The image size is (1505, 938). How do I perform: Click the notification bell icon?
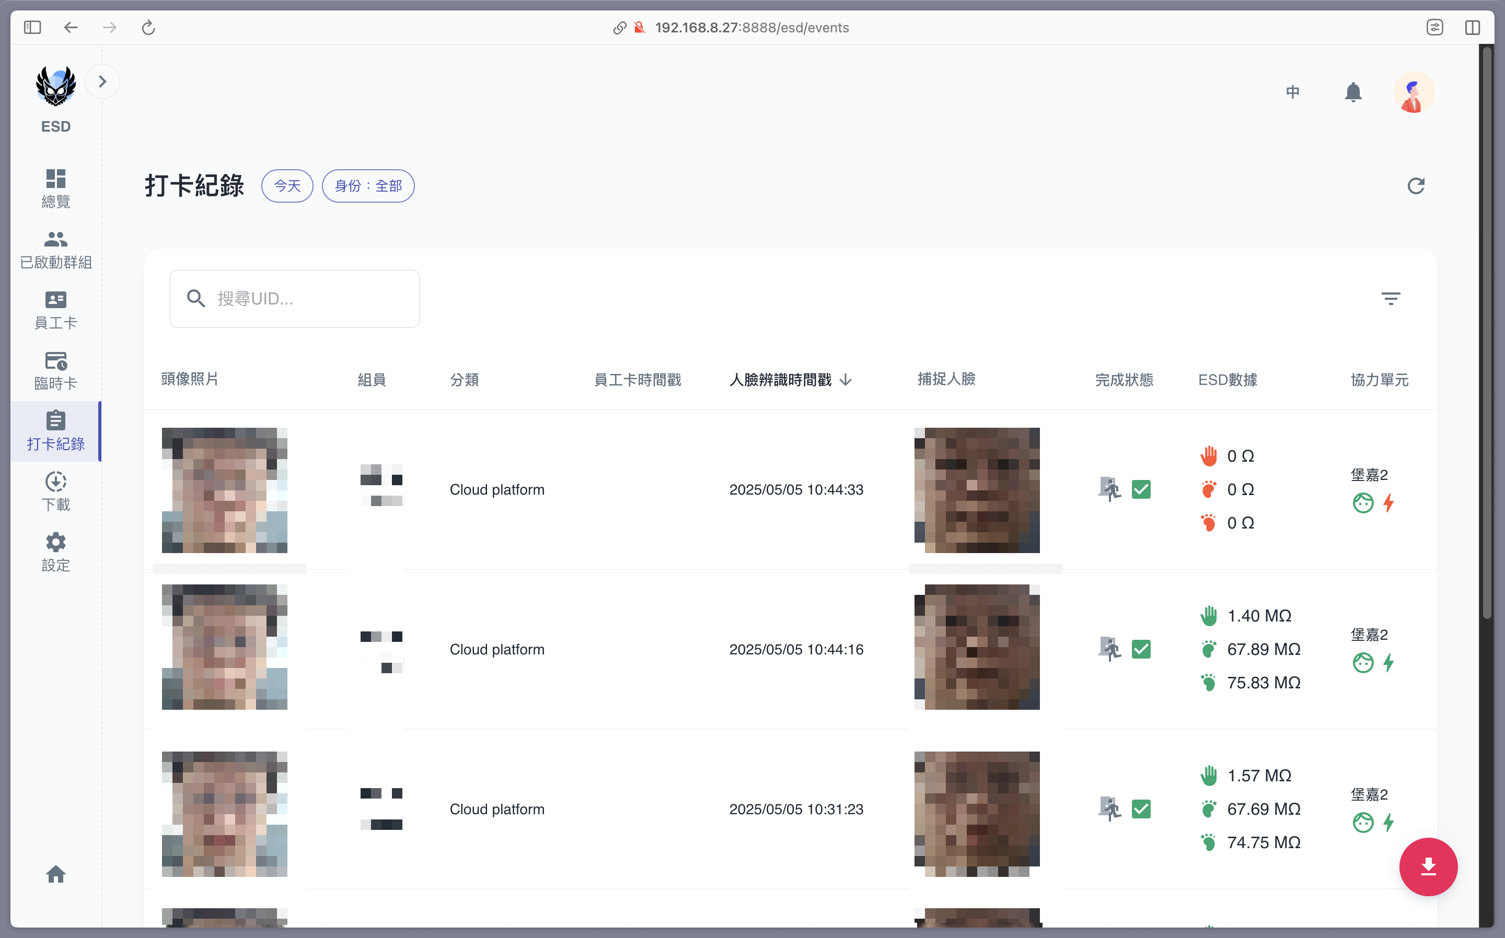(x=1353, y=92)
